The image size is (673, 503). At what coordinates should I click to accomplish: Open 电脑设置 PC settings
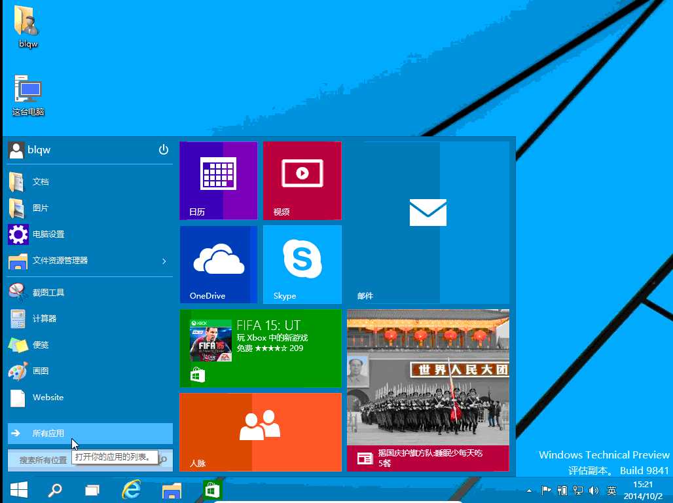pos(90,234)
